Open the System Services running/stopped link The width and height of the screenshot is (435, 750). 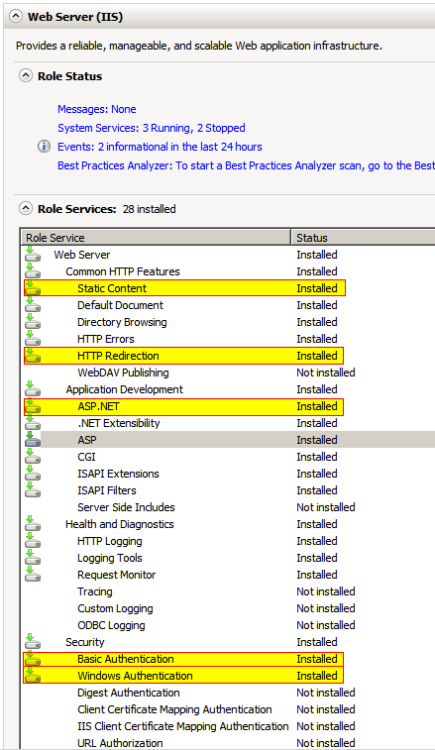click(152, 128)
